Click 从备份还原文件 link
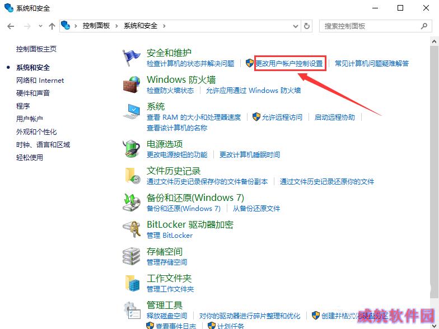This screenshot has height=329, width=439. (256, 208)
